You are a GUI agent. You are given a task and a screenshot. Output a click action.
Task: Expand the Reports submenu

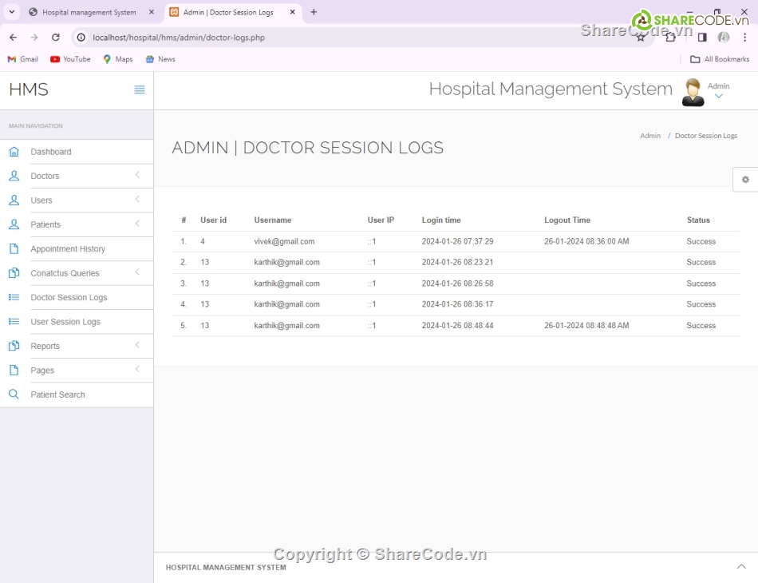(137, 345)
